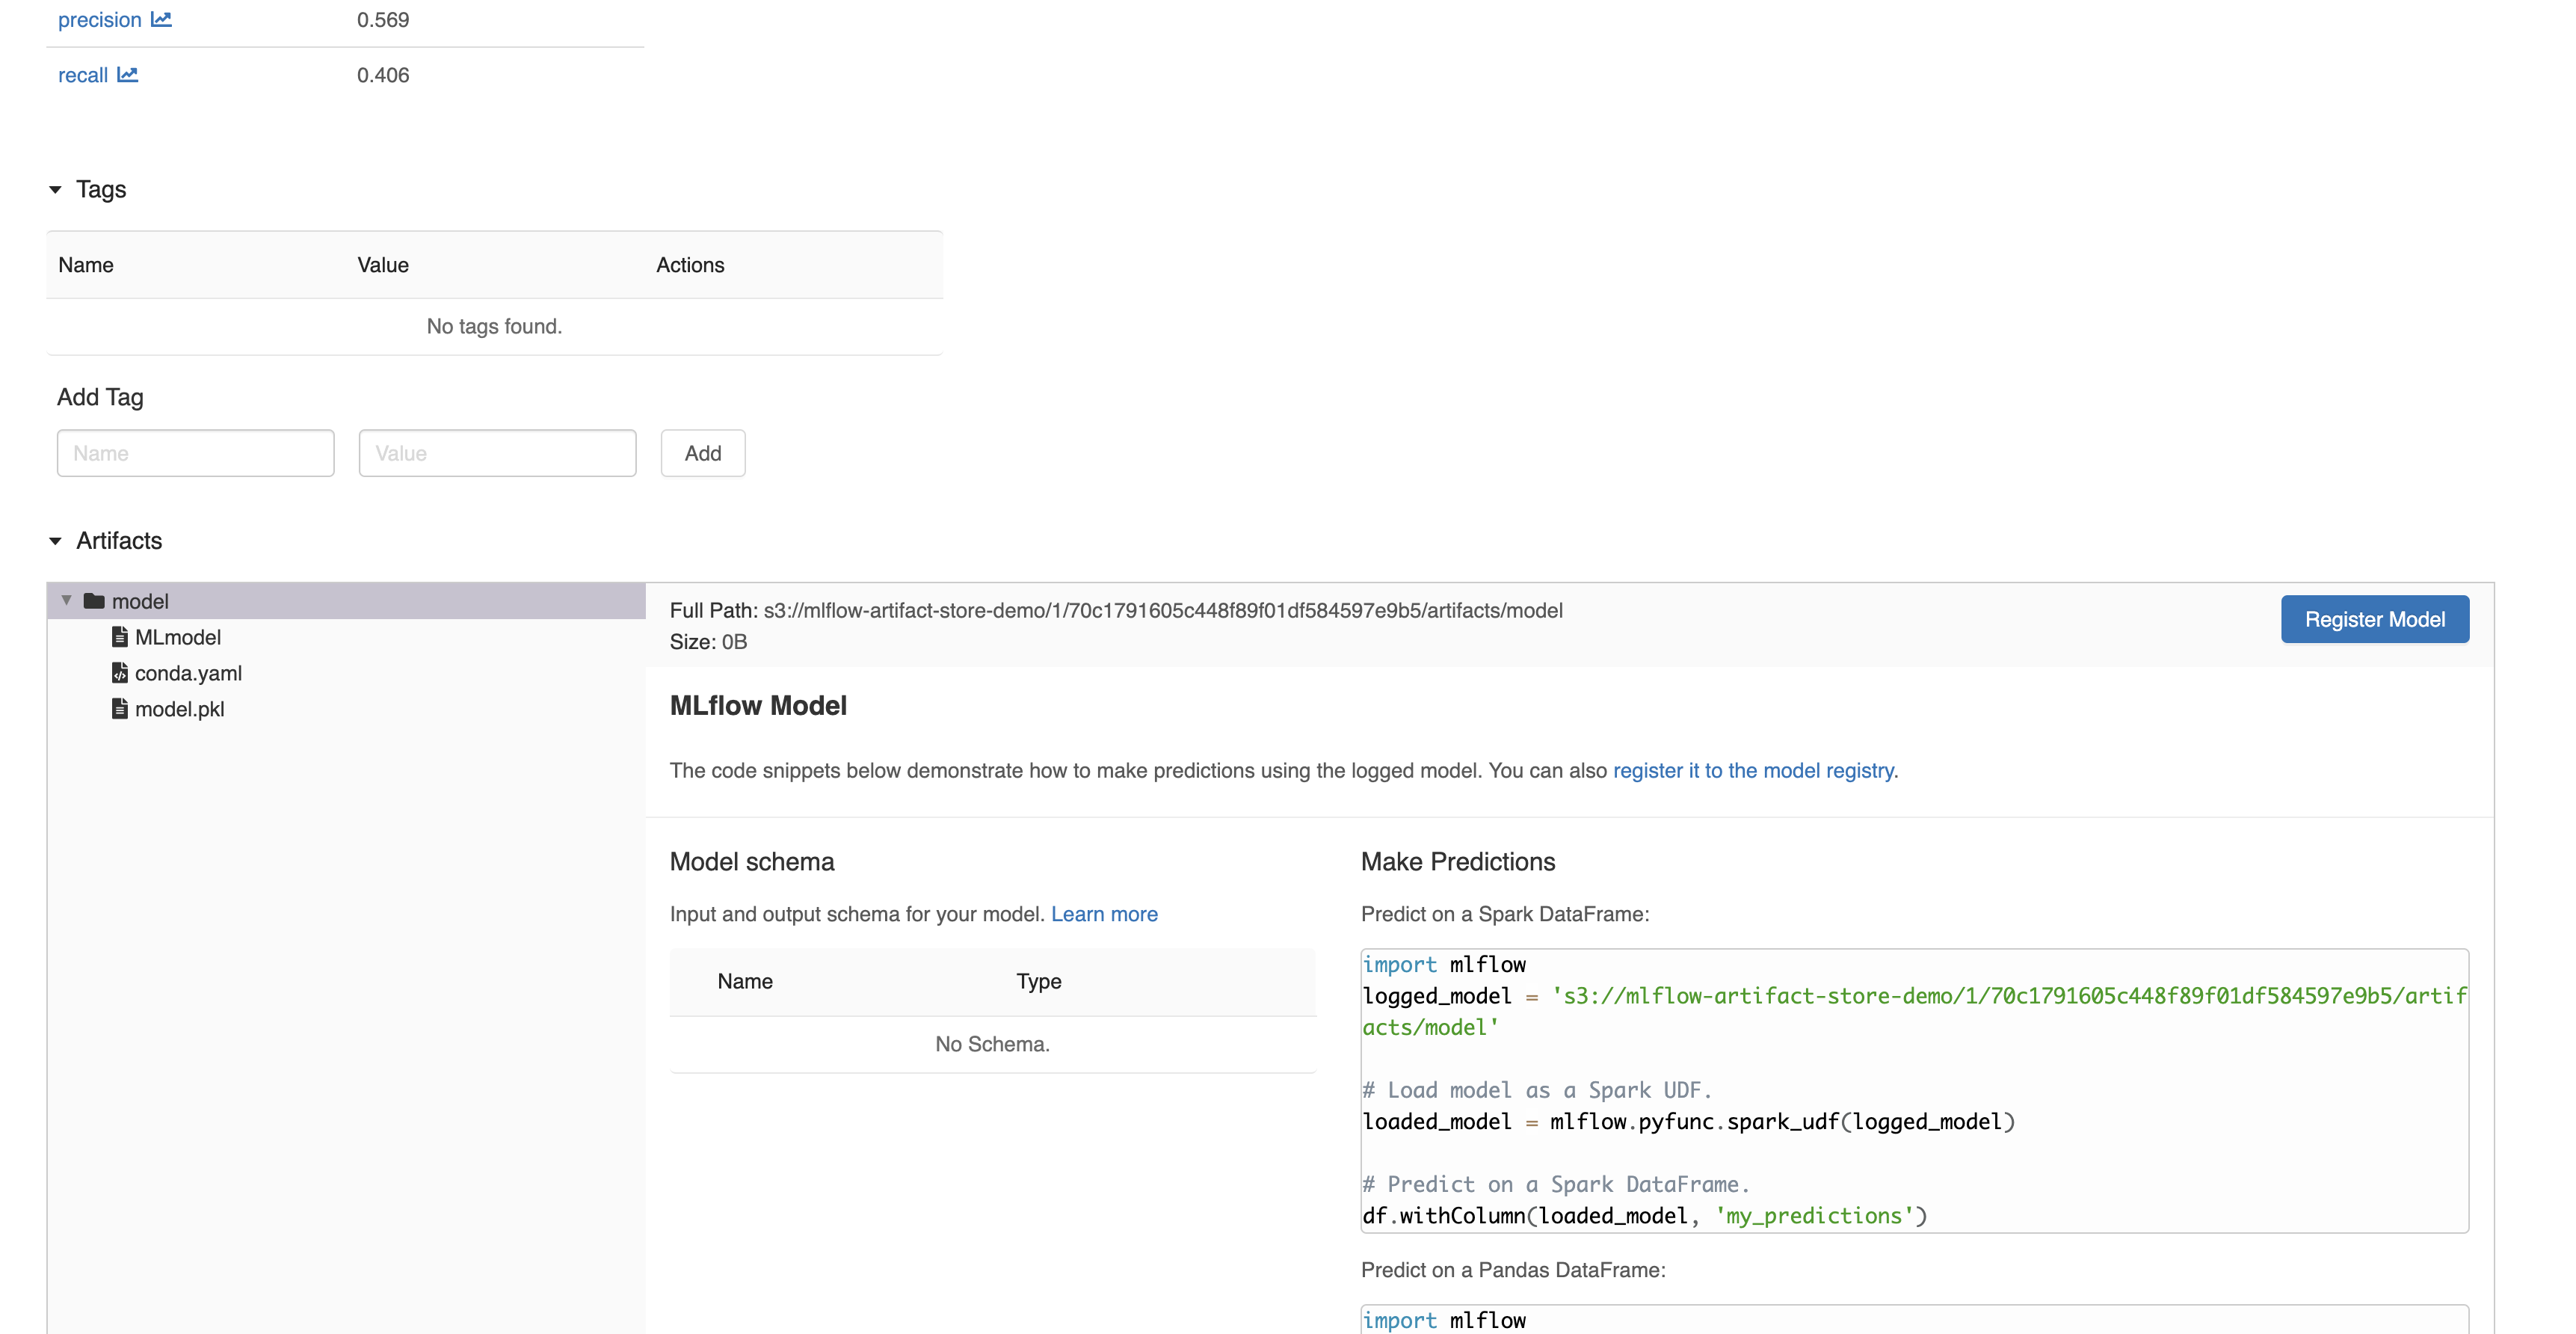
Task: Click the MLmodel file icon
Action: 120,637
